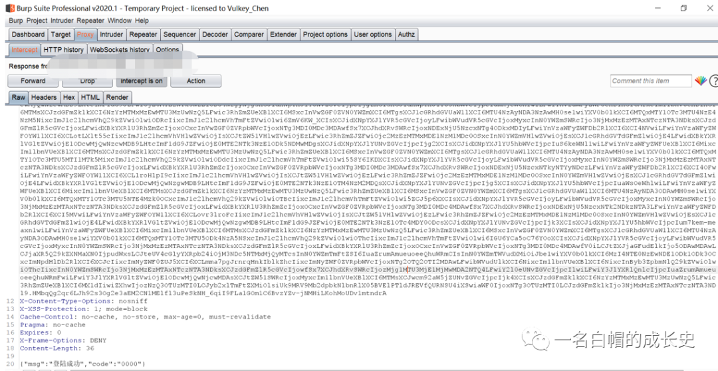This screenshot has width=718, height=371.
Task: Open the Proxy Options sub-tab
Action: tap(167, 49)
